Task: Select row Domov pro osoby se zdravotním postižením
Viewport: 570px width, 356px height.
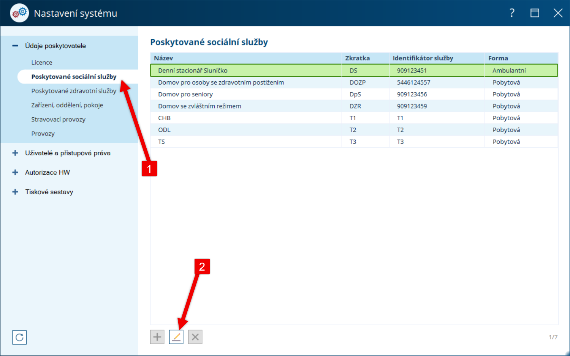Action: click(x=354, y=82)
